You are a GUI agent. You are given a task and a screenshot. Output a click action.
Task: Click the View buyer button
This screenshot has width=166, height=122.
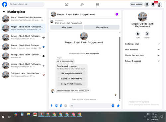67,27
